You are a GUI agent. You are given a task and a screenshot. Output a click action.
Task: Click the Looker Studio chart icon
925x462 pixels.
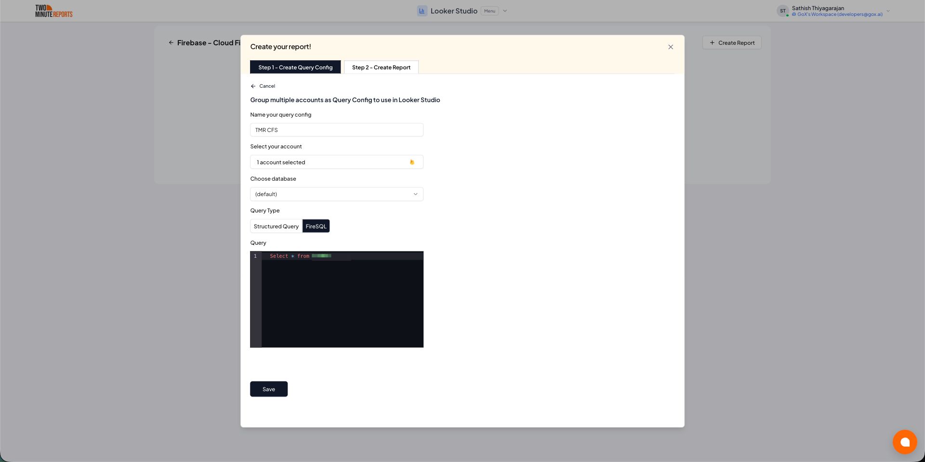[x=422, y=11]
